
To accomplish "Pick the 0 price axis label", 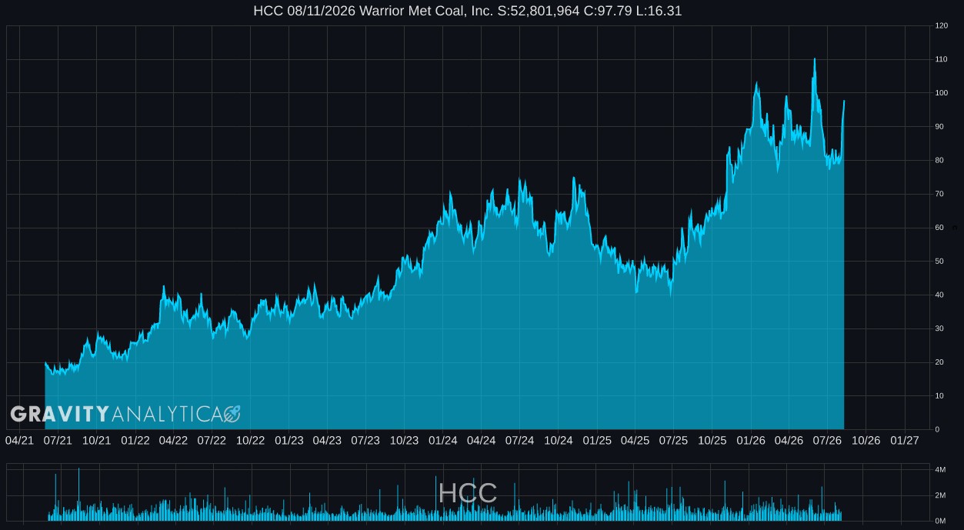I will coord(937,429).
